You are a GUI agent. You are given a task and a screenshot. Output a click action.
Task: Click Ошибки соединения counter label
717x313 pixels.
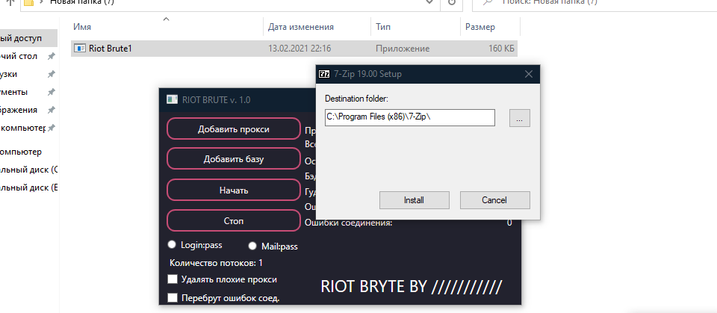pyautogui.click(x=349, y=223)
